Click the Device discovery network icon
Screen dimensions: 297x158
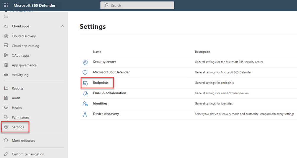click(85, 114)
